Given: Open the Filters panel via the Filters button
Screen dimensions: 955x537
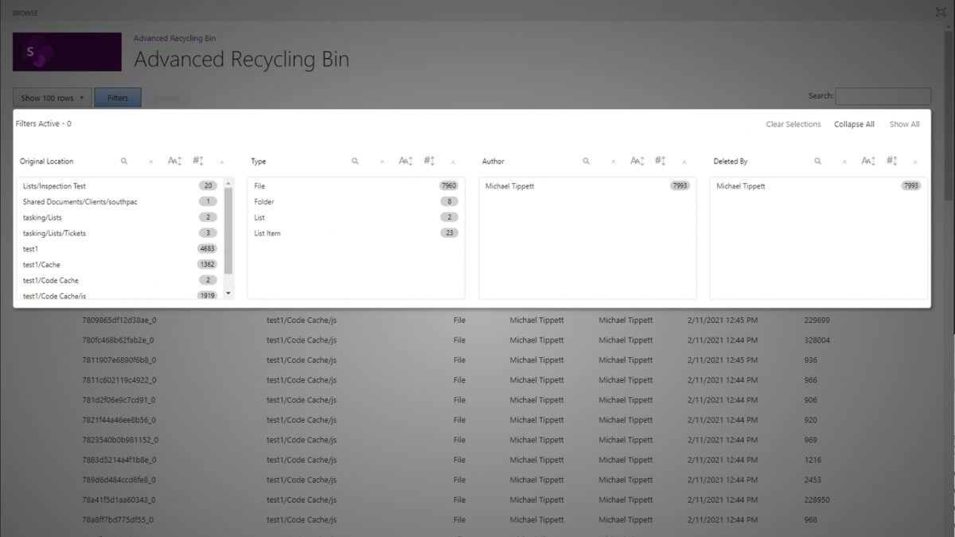Looking at the screenshot, I should pos(117,97).
